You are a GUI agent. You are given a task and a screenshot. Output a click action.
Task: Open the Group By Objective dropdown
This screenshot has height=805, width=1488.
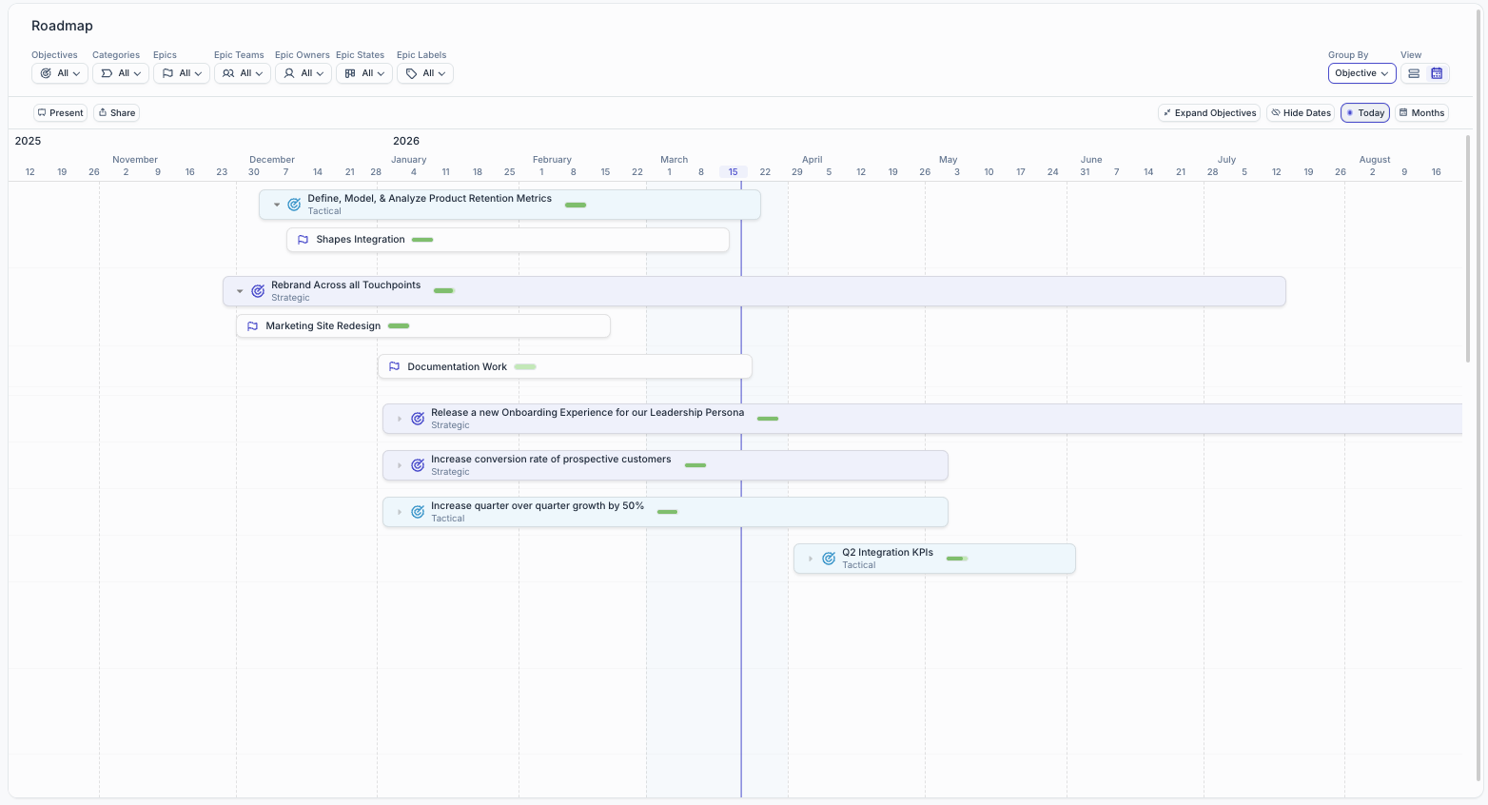1362,73
